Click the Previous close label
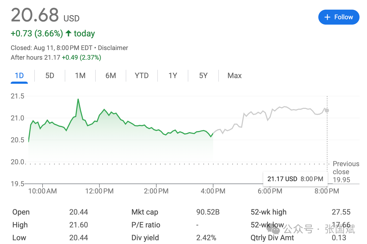Viewport: 367px width, 244px height. (x=346, y=168)
